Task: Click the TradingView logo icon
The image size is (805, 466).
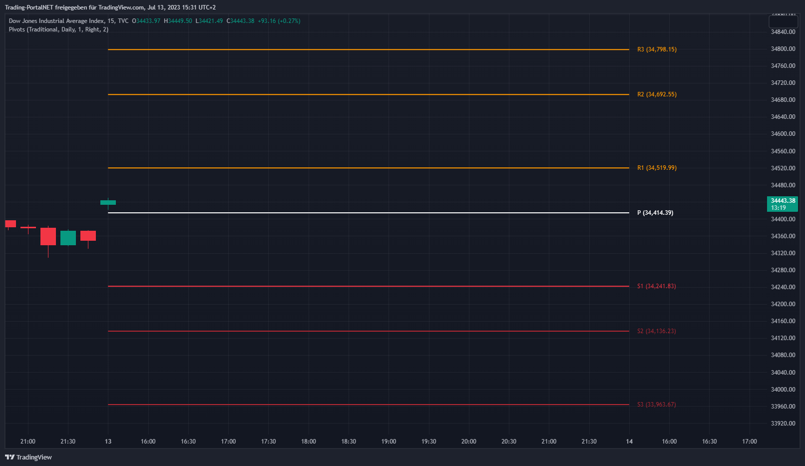Action: coord(9,457)
